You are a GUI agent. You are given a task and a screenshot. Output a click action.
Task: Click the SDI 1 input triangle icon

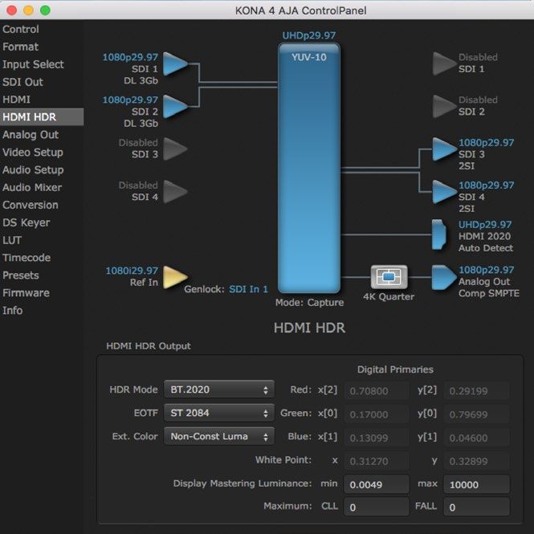coord(175,63)
